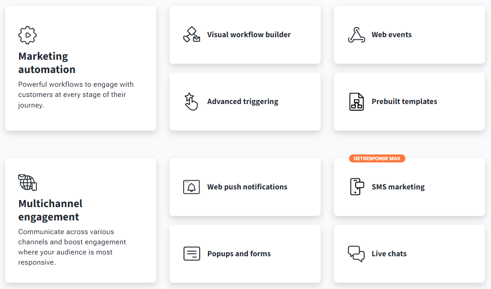Click the Multichannel engagement heading

50,210
